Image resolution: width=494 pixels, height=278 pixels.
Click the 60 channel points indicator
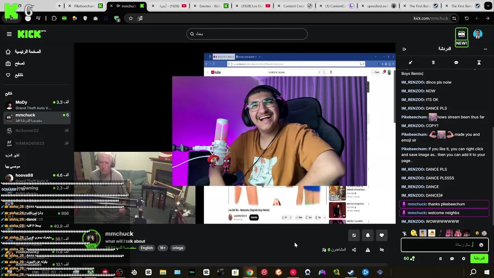point(409,258)
